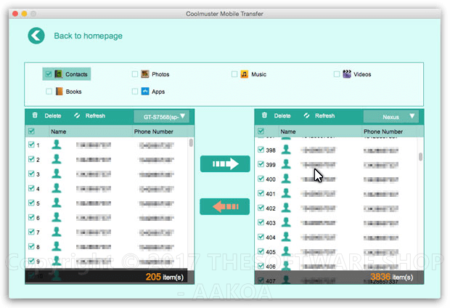Click contact person icon in row 5

click(57, 203)
